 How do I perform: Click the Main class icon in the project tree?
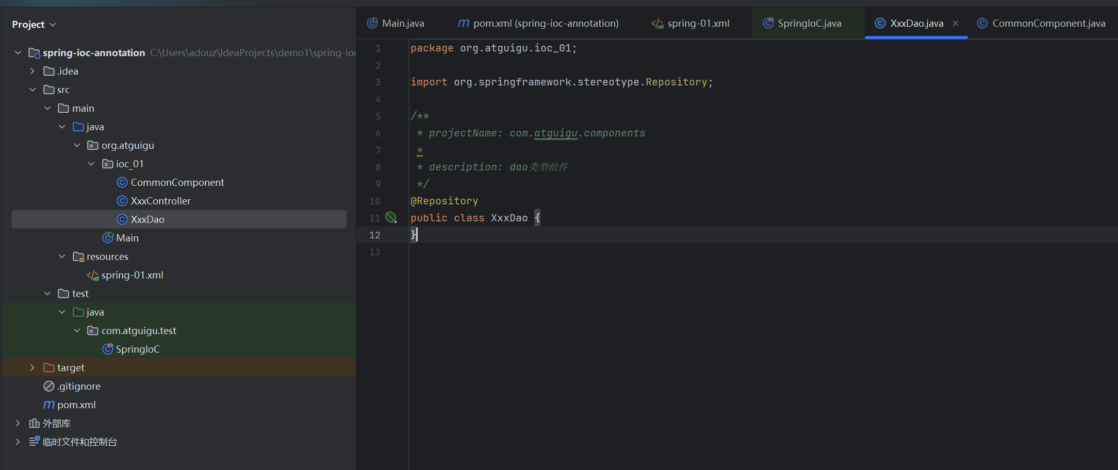(108, 238)
